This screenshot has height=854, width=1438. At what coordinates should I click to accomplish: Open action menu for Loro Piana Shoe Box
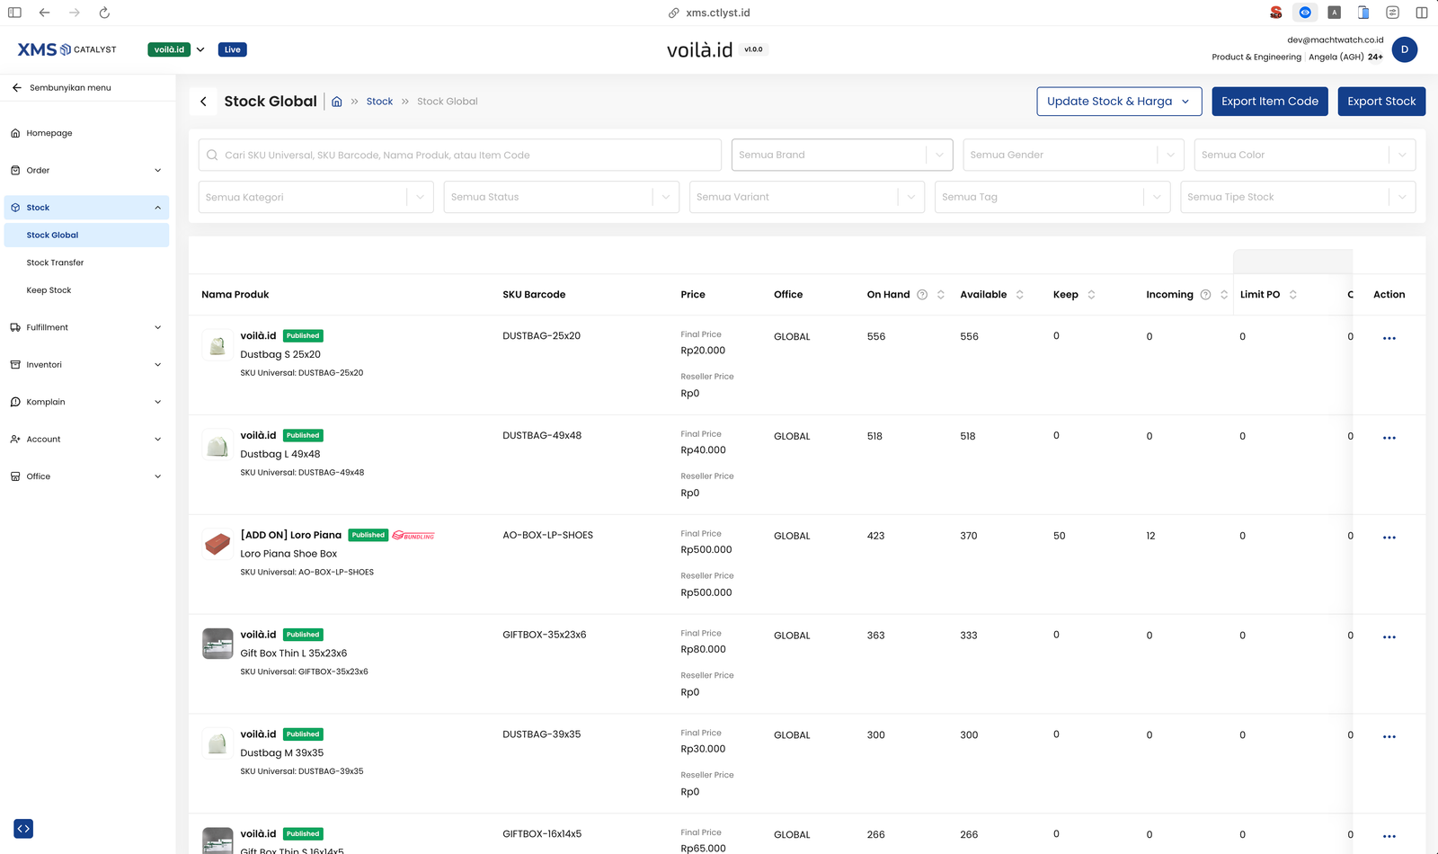point(1389,538)
